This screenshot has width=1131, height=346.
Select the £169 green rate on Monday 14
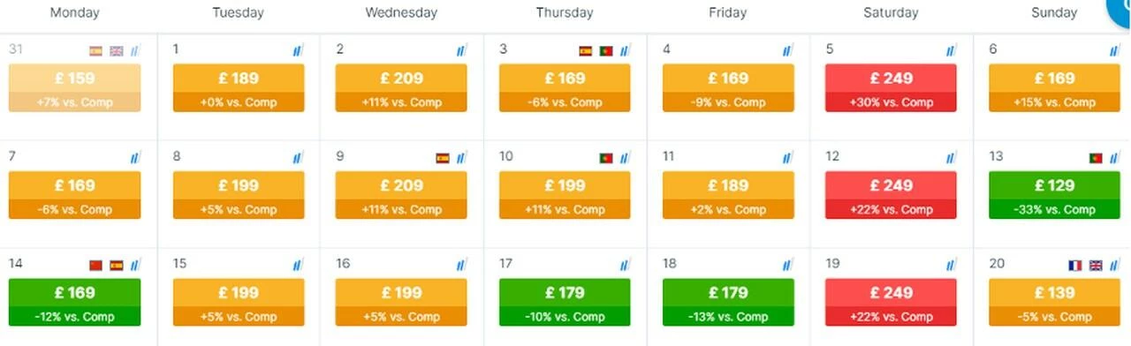[x=75, y=293]
